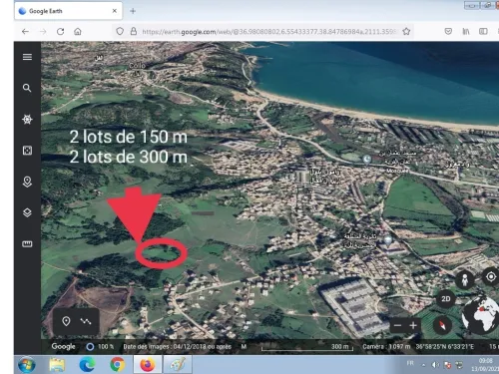Reload the Google Earth page

[x=60, y=32]
